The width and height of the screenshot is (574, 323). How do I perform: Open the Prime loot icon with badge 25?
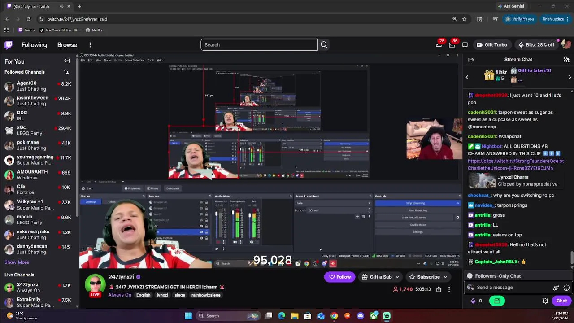coord(439,45)
